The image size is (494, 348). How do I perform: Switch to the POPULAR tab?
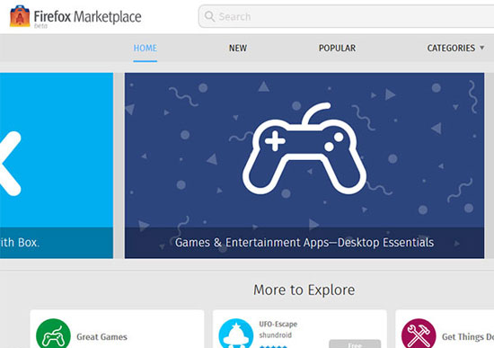point(337,48)
